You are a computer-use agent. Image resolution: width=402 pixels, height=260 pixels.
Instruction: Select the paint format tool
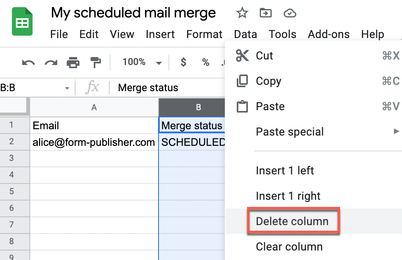[x=96, y=62]
